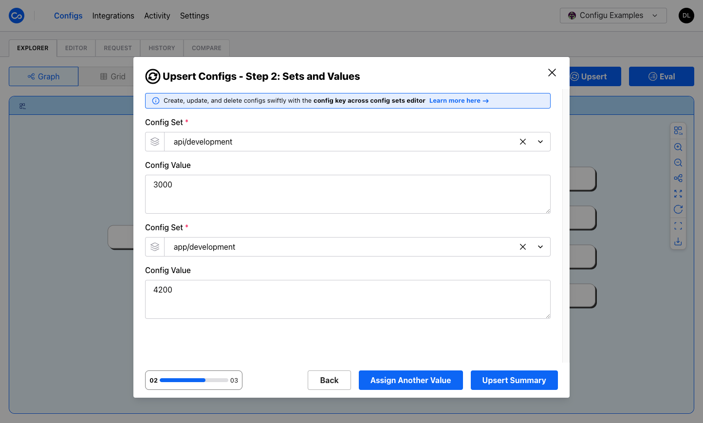The image size is (703, 423).
Task: Close the Upsert Configs dialog
Action: [x=552, y=73]
